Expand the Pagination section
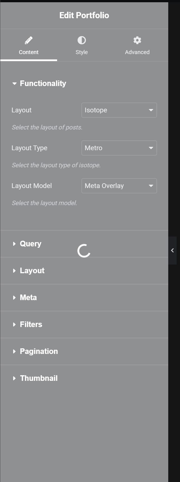Viewport: 180px width, 482px height. (39, 351)
